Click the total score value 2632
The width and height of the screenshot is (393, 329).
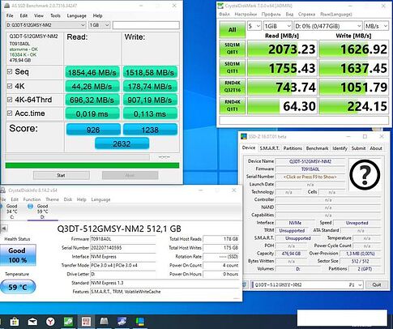click(122, 143)
